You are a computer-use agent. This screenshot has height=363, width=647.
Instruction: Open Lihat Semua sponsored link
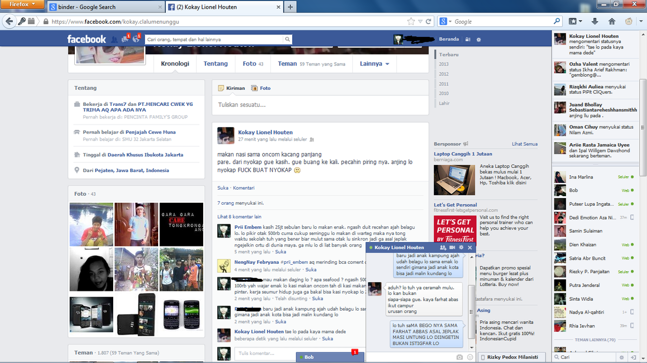coord(525,144)
